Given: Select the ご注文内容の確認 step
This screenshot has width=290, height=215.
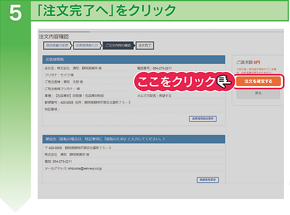Looking at the screenshot, I should pyautogui.click(x=118, y=45).
